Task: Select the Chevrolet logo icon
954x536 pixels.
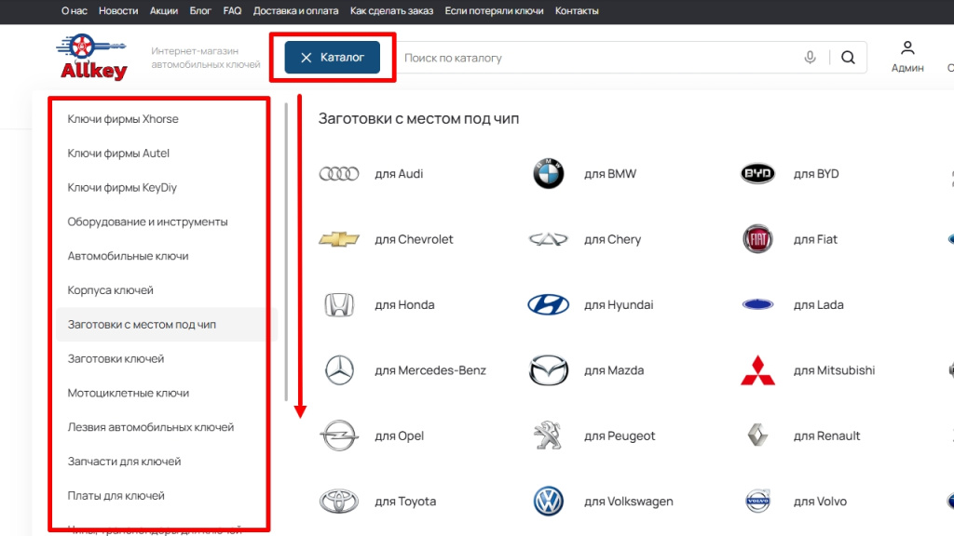Action: coord(338,239)
